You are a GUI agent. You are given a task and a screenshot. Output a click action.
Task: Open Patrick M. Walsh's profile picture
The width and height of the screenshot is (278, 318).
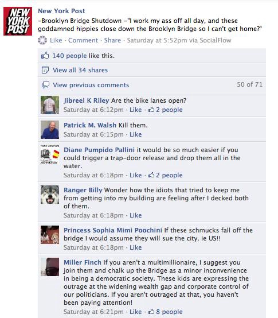point(50,130)
